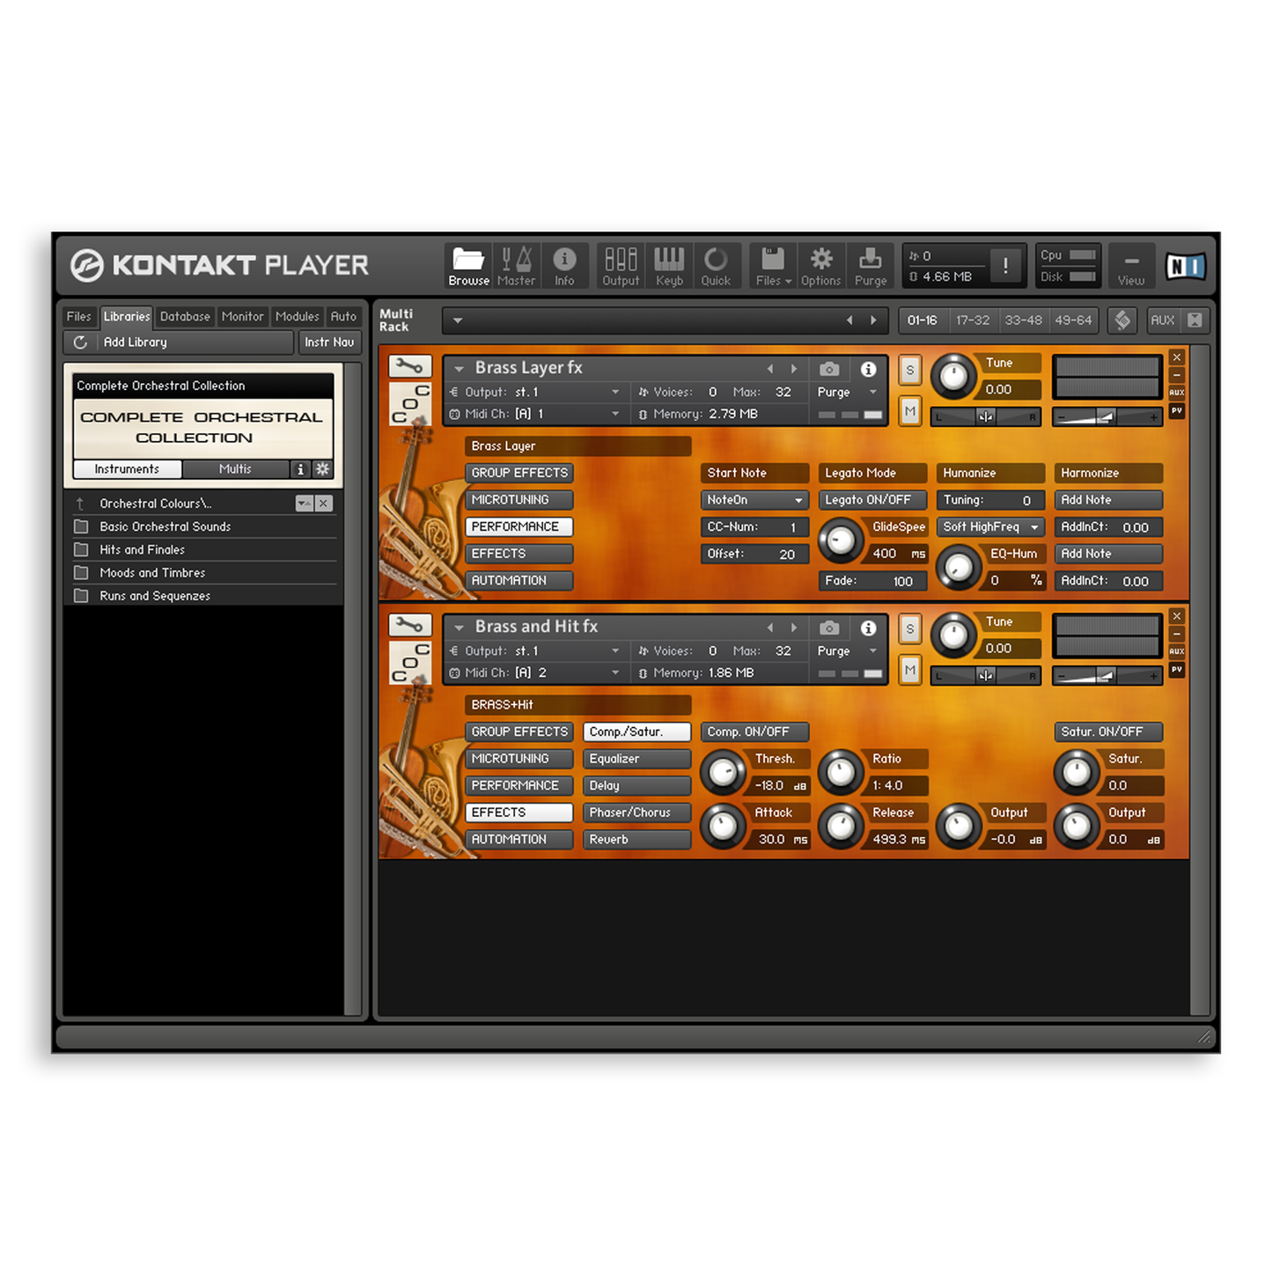
Task: Select the Phaser/Chorus effect button
Action: click(636, 812)
